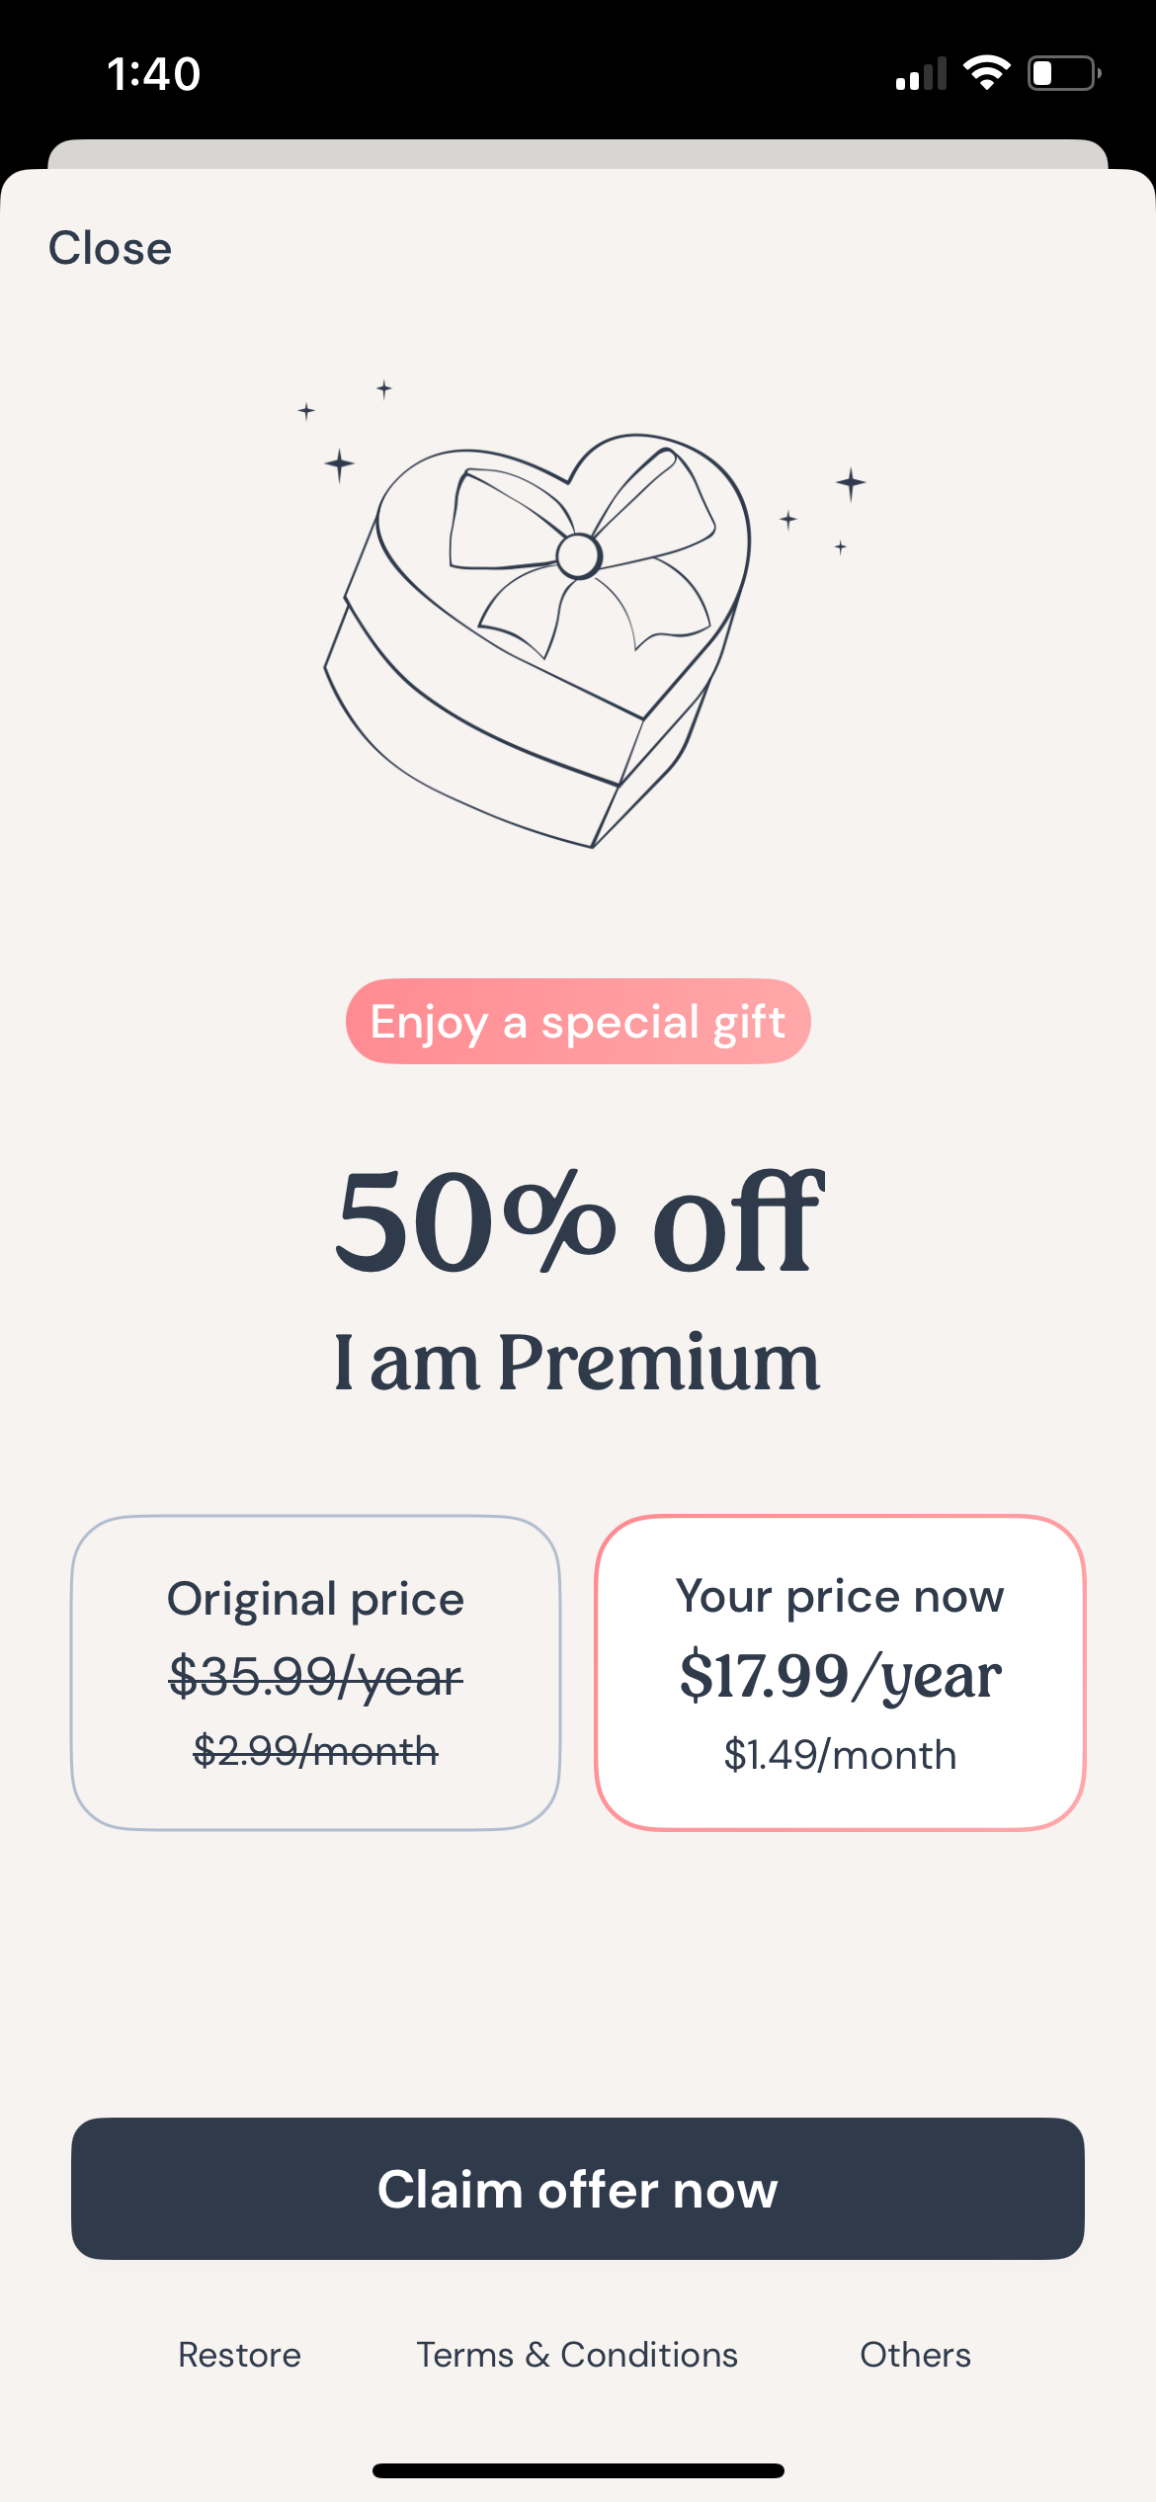Open Terms & Conditions link
Viewport: 1156px width, 2502px height.
tap(577, 2355)
